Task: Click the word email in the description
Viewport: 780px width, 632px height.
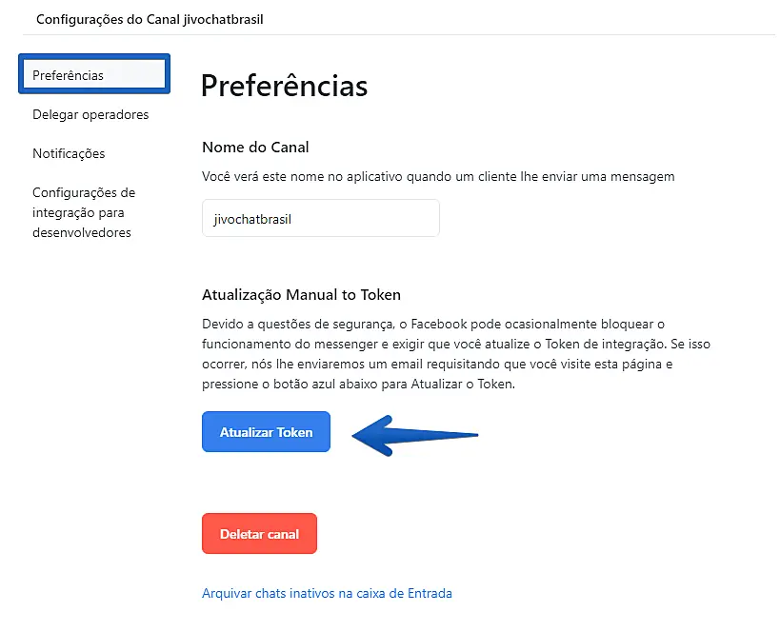Action: tap(412, 364)
